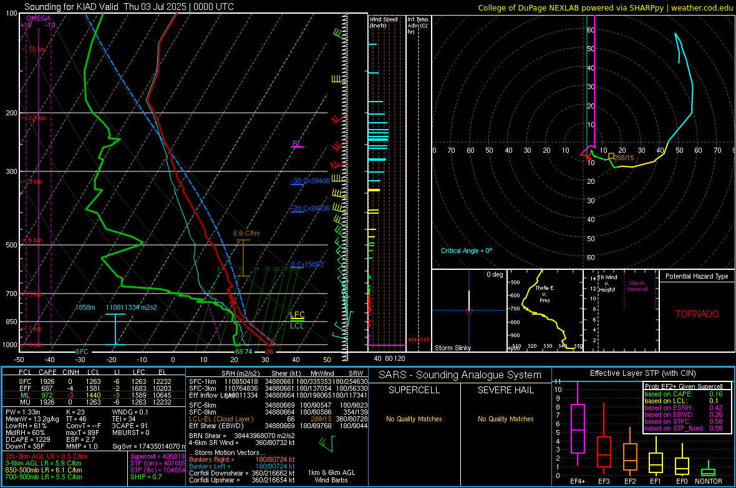Click the cyan SFC label on skew-T
This screenshot has width=736, height=488.
[82, 352]
